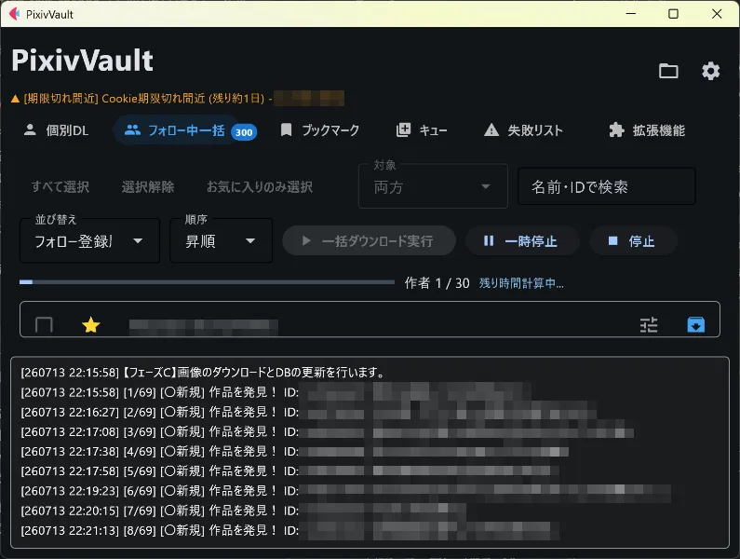740x559 pixels.
Task: Focus the 名前・IDで検索 search field
Action: (607, 186)
